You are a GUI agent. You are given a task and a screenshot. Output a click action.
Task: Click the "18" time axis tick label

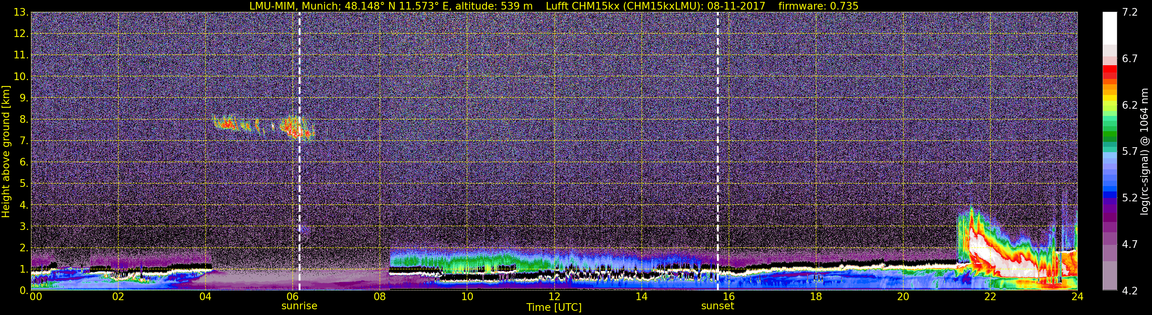[816, 297]
